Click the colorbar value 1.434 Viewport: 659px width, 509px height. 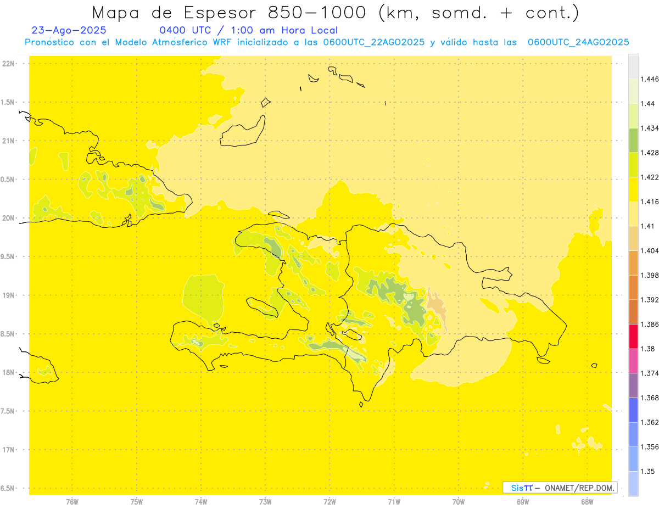[x=650, y=128]
